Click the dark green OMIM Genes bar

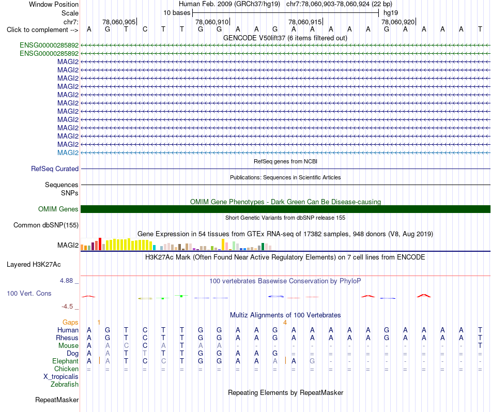(285, 209)
